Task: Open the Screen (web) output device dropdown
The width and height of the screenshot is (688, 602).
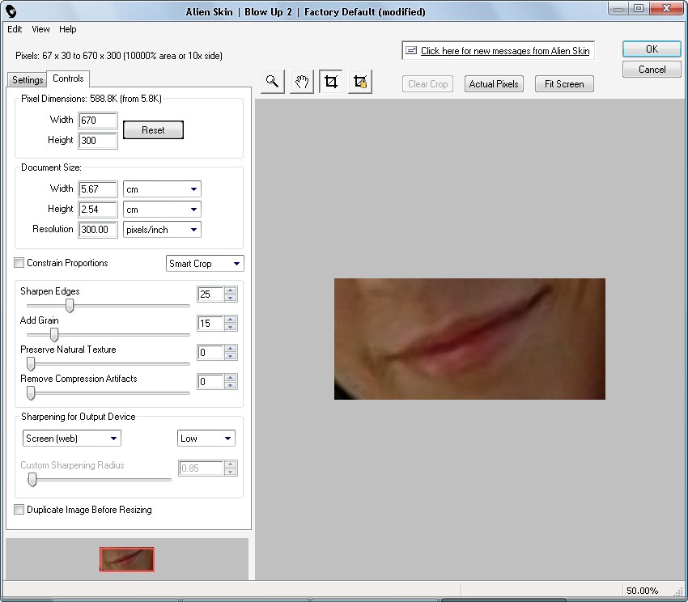Action: [x=71, y=439]
